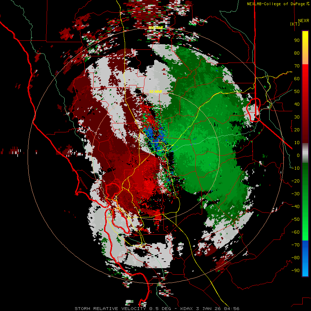
Task: Click the -70 value on the velocity scale
Action: click(x=295, y=245)
